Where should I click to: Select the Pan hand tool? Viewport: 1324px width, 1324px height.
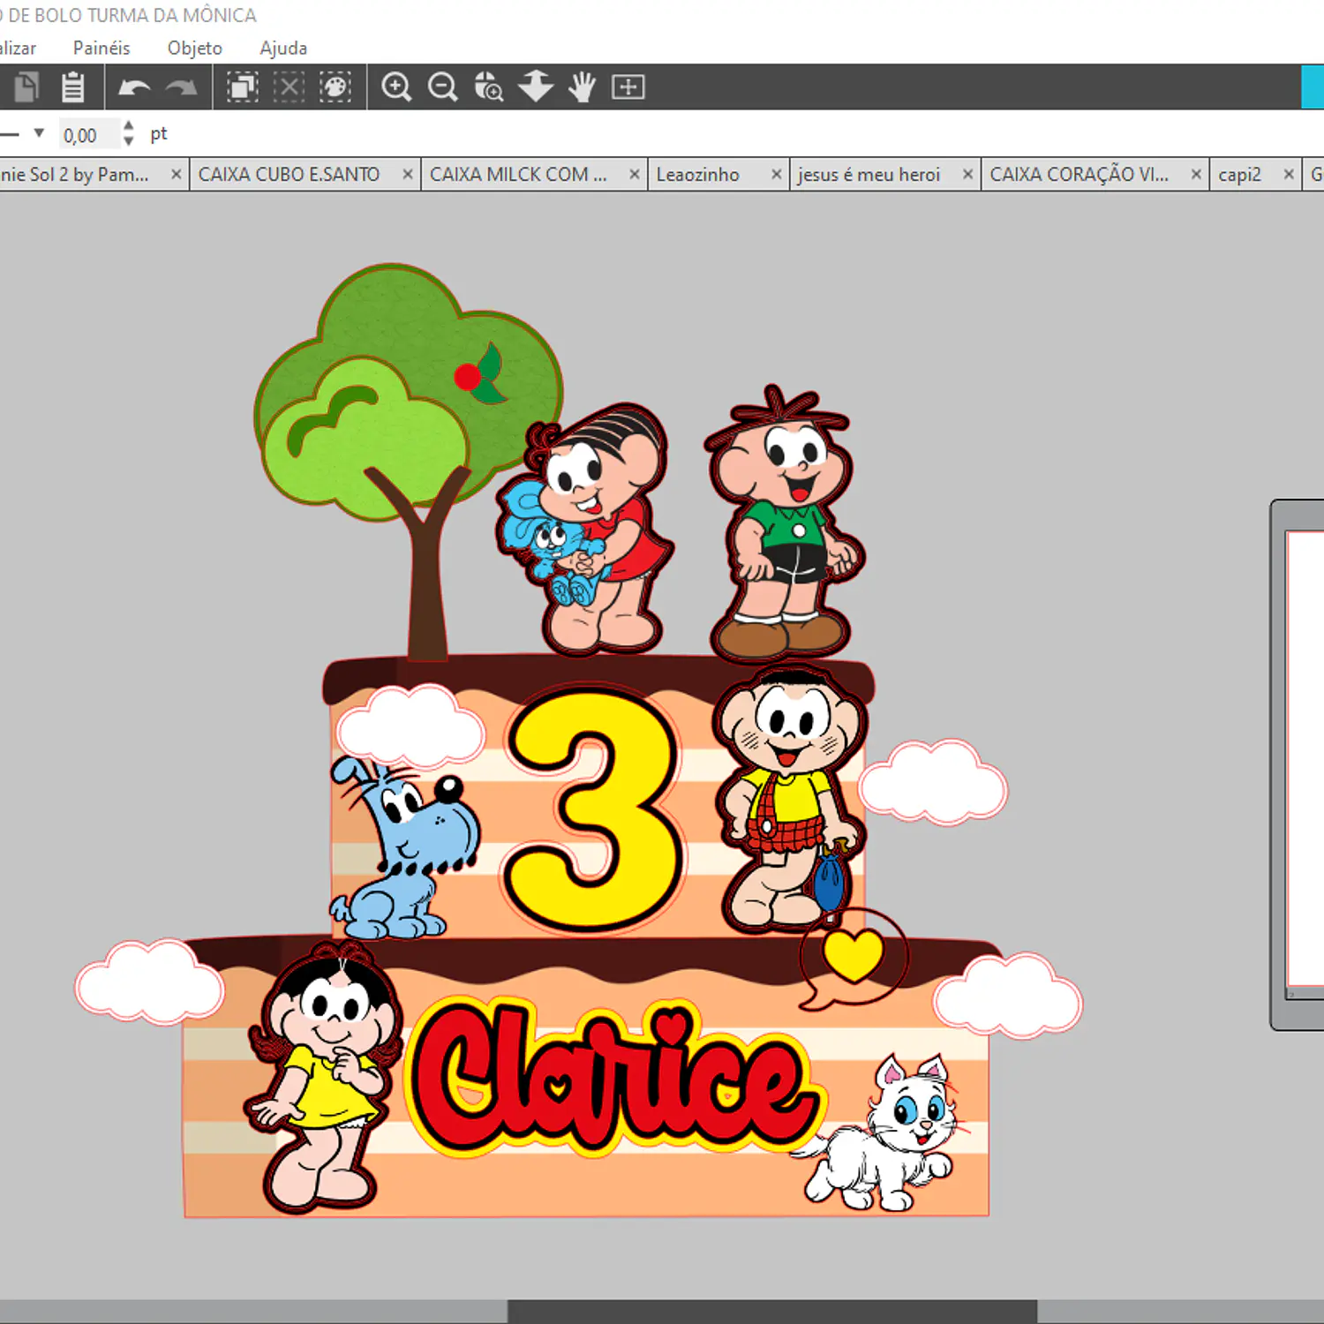tap(582, 87)
